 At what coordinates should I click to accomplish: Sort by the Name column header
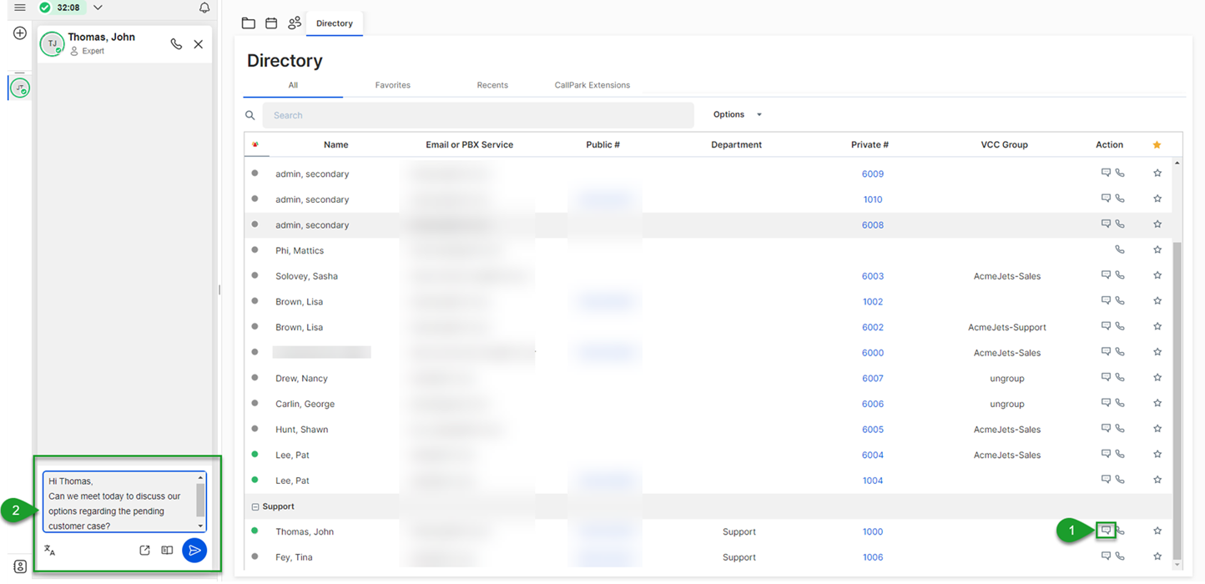[x=336, y=144]
